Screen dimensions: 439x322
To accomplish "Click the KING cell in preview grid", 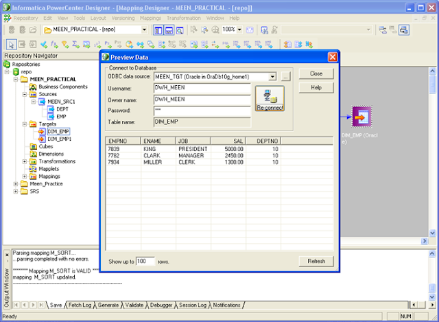I will pyautogui.click(x=150, y=149).
